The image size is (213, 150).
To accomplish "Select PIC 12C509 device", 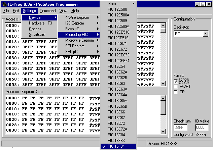I will tap(118, 21).
